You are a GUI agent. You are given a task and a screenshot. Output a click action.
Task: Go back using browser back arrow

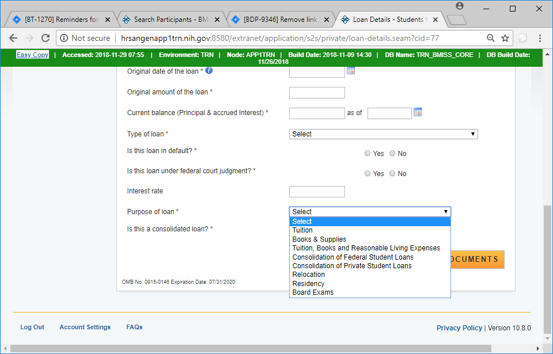[x=13, y=38]
